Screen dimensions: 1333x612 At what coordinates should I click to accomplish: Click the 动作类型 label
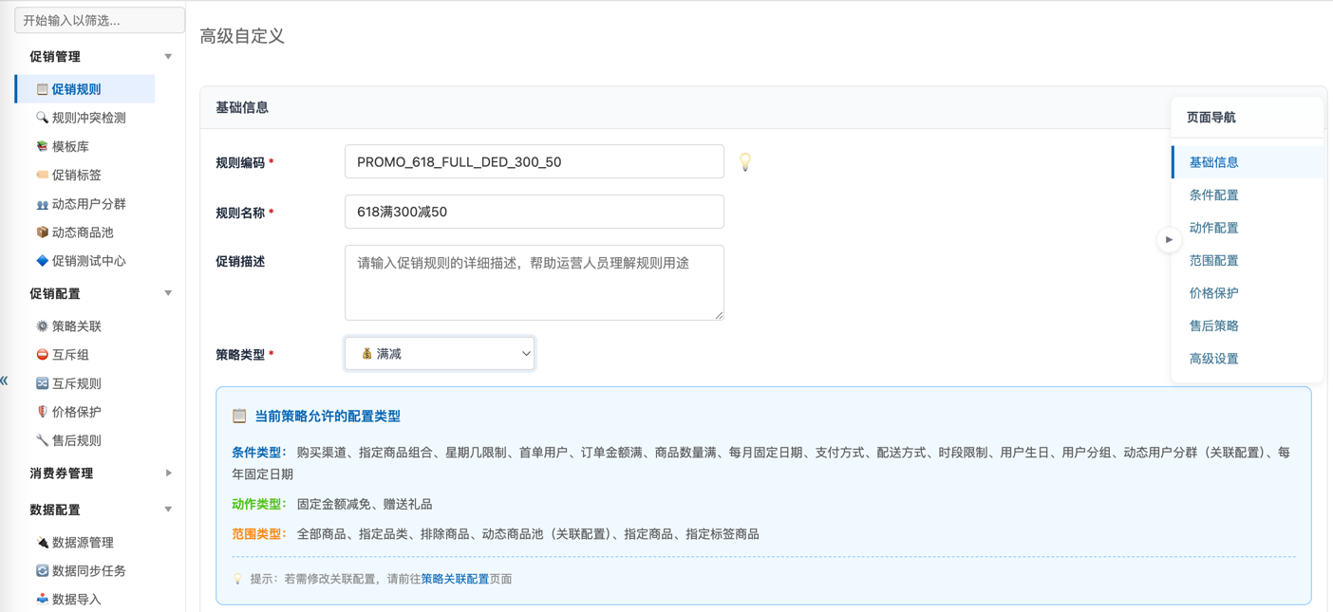pos(259,504)
